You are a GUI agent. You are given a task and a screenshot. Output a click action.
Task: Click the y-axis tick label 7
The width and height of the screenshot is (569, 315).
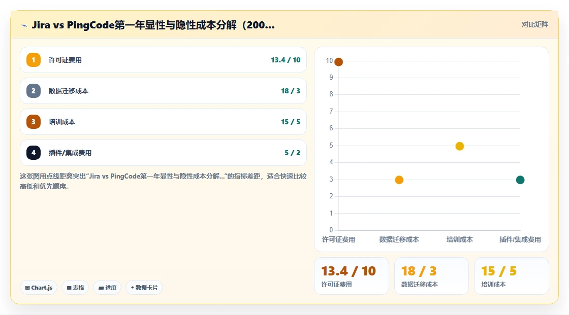tap(331, 111)
